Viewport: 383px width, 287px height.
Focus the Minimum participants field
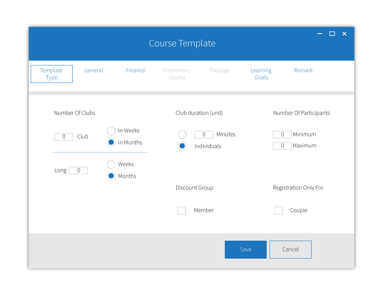pyautogui.click(x=282, y=135)
